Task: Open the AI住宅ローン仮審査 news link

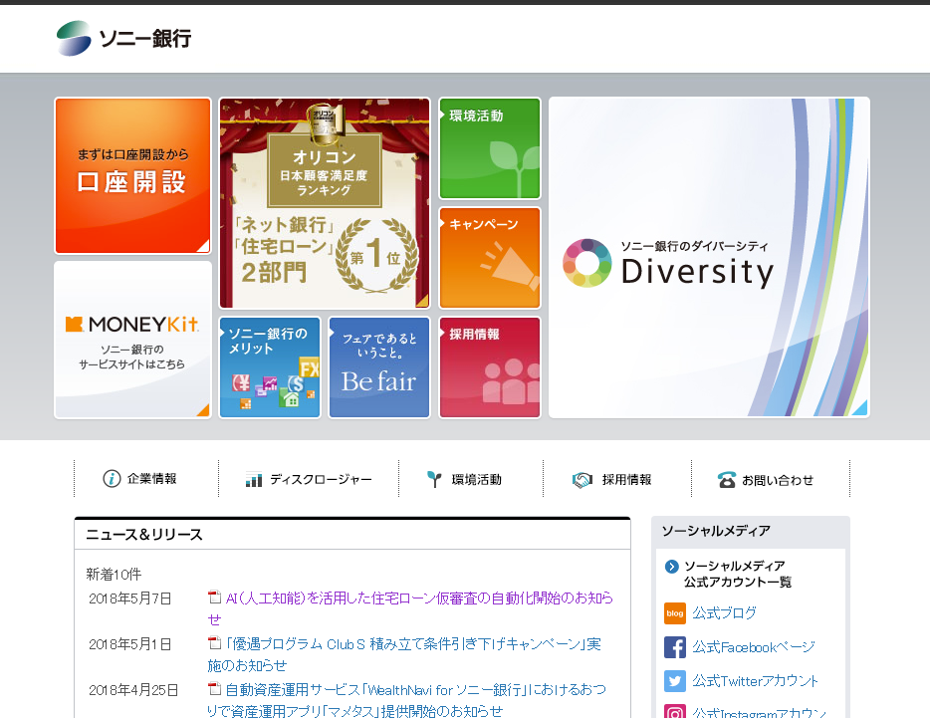Action: 410,608
